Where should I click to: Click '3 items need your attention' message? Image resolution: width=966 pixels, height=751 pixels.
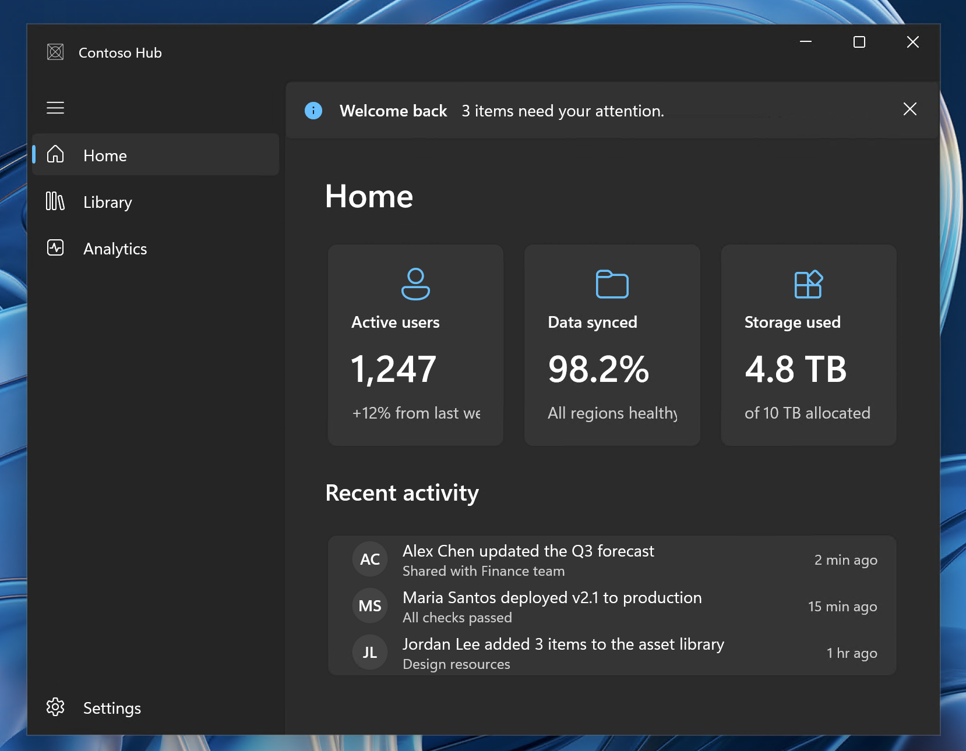563,111
